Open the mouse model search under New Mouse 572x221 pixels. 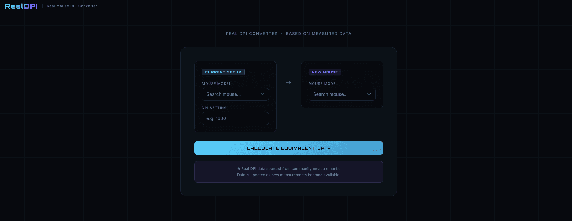coord(342,94)
